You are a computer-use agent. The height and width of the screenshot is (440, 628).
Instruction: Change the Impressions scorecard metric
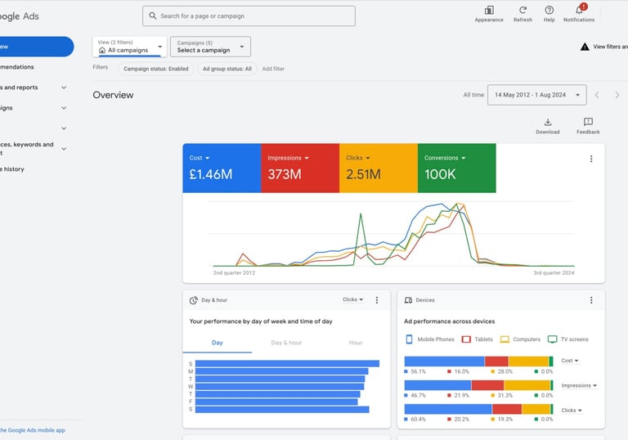[288, 158]
